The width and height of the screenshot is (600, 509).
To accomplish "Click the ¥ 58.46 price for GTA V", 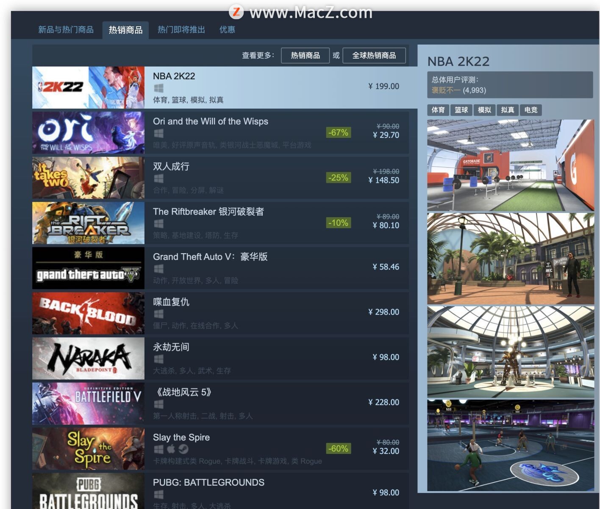I will click(x=386, y=267).
